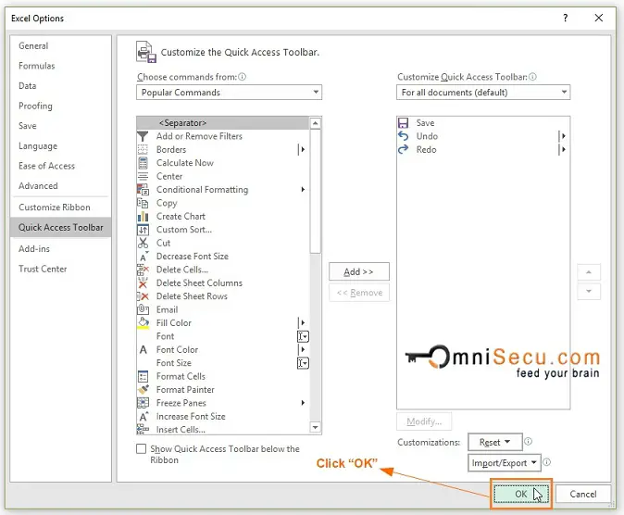The width and height of the screenshot is (624, 515).
Task: Click OK to confirm options
Action: (x=521, y=494)
